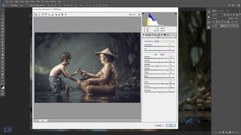
Task: Toggle the Preview checkbox
Action: 130,15
